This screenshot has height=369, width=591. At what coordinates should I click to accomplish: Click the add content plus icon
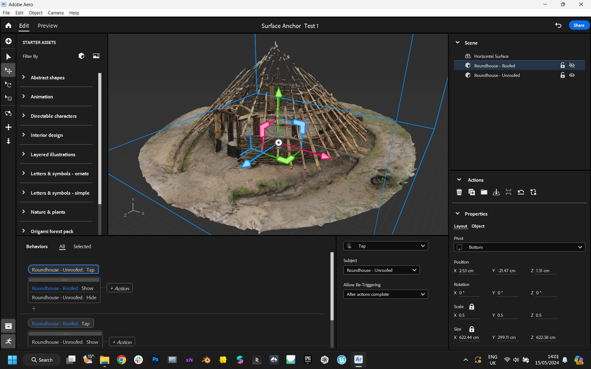[8, 41]
